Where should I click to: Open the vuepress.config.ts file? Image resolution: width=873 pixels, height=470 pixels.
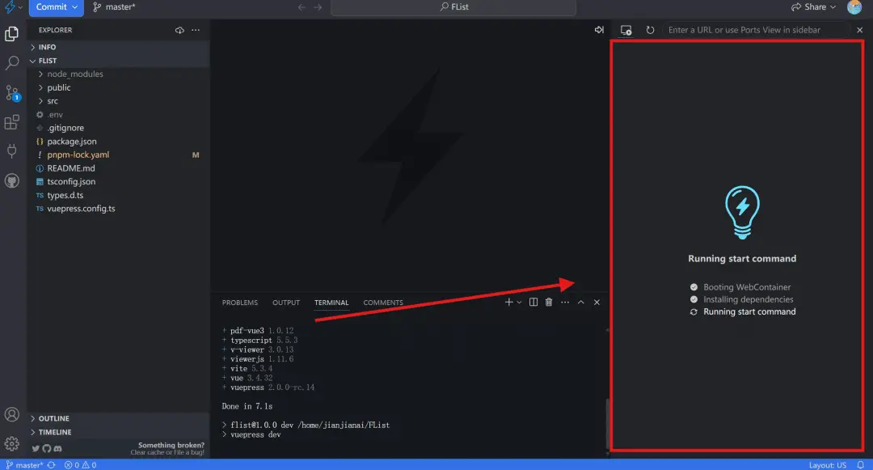81,209
